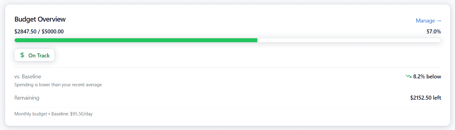Click the dollar sign icon in the On Track badge
The width and height of the screenshot is (455, 130).
click(x=22, y=55)
